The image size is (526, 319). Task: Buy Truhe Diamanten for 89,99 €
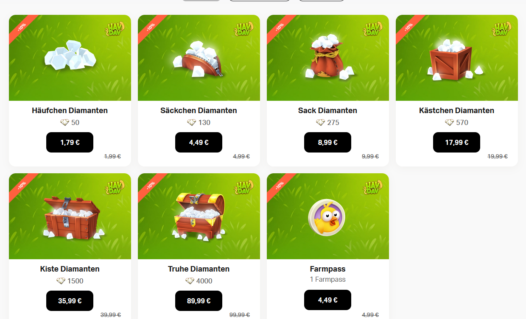pyautogui.click(x=199, y=301)
